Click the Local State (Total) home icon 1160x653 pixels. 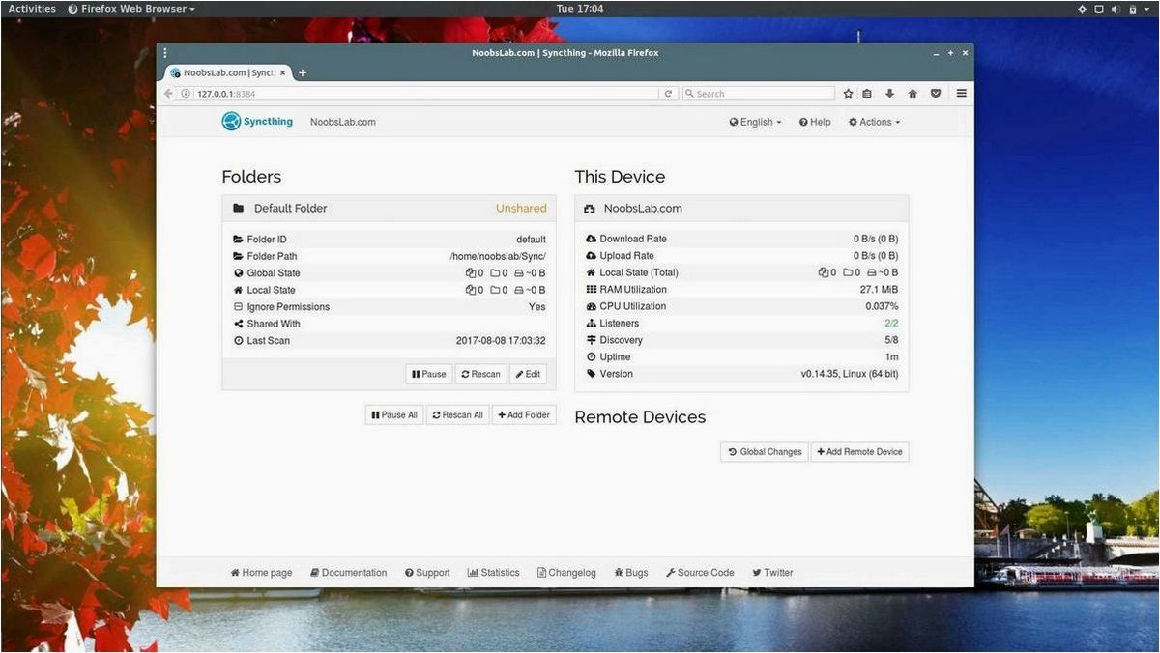[x=592, y=272]
